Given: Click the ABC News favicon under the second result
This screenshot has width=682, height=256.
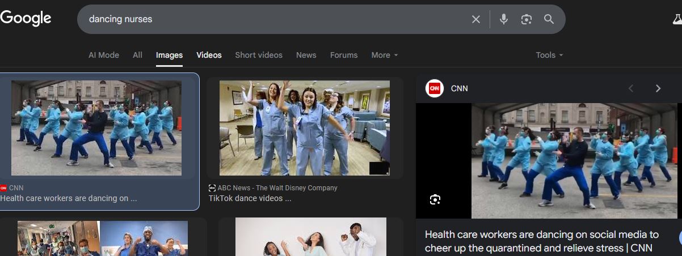Looking at the screenshot, I should [212, 188].
